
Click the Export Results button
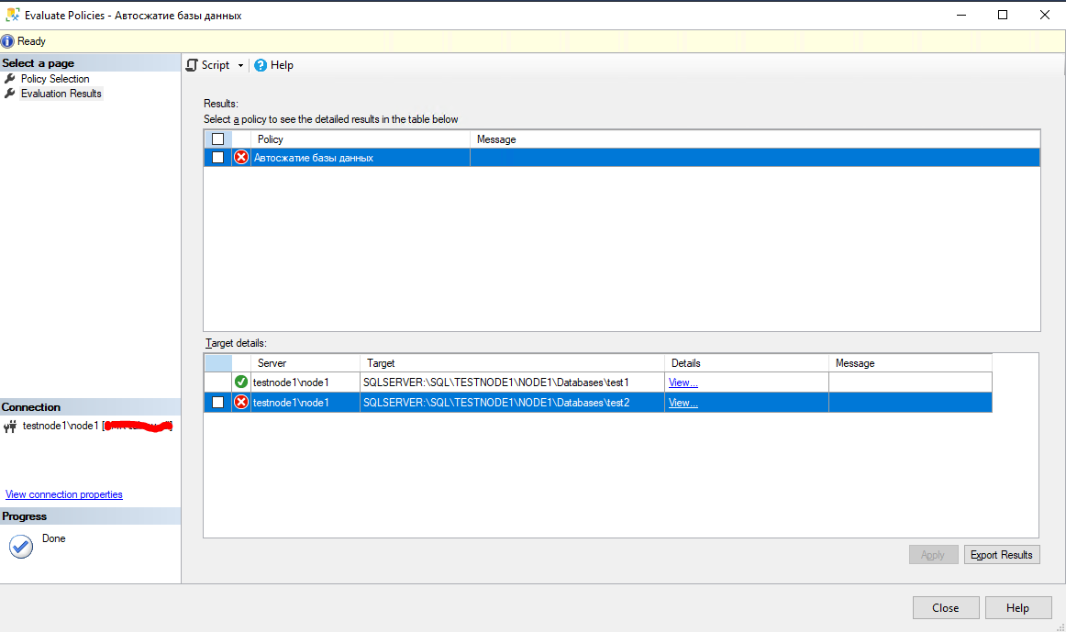[x=1002, y=555]
